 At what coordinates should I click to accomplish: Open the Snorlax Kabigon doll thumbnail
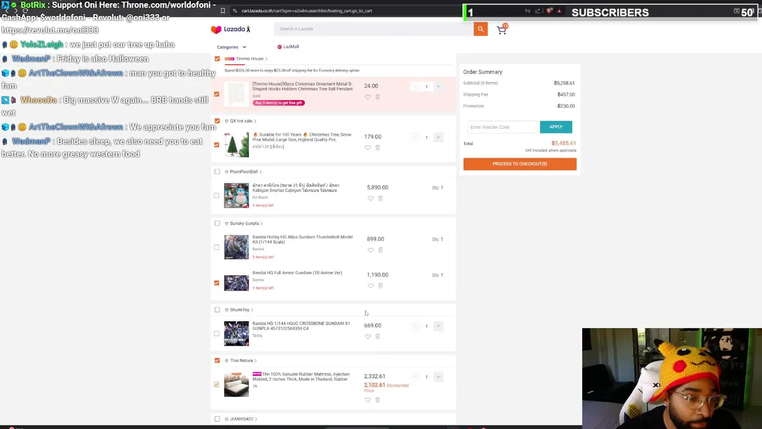pyautogui.click(x=236, y=195)
